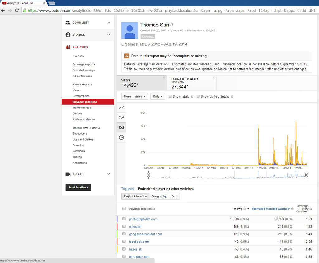This screenshot has width=319, height=263.
Task: Enable the Show totals checkbox
Action: 170,96
